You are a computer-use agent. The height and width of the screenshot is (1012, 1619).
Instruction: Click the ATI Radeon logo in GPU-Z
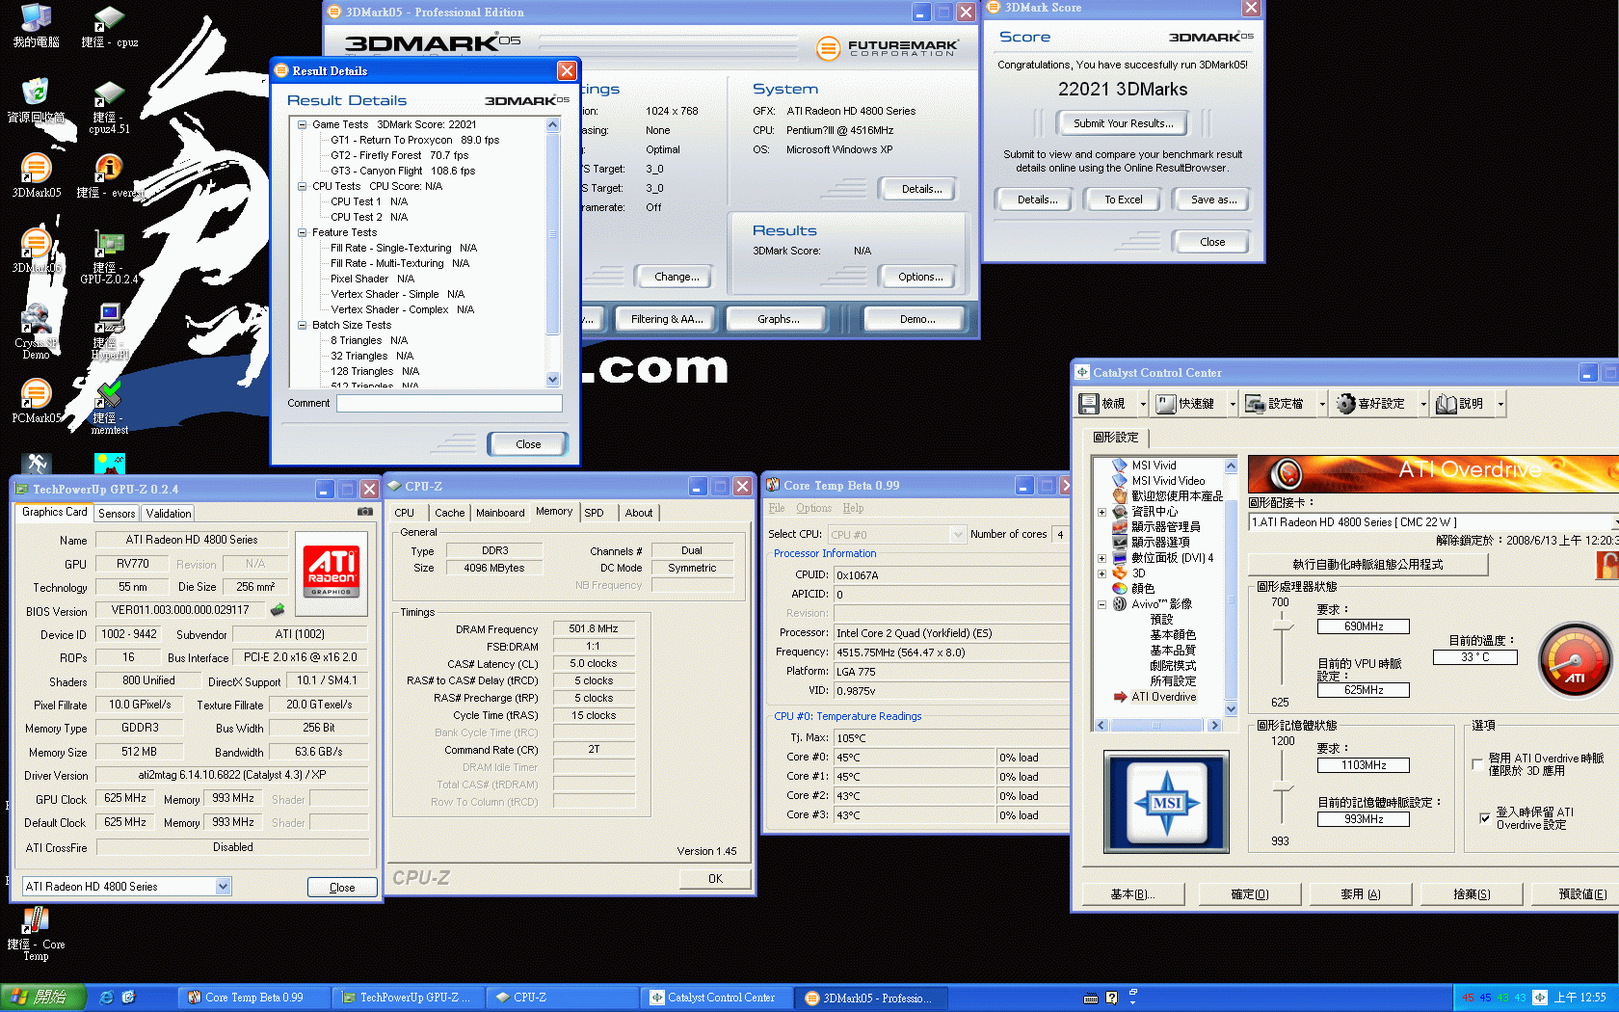(x=331, y=573)
